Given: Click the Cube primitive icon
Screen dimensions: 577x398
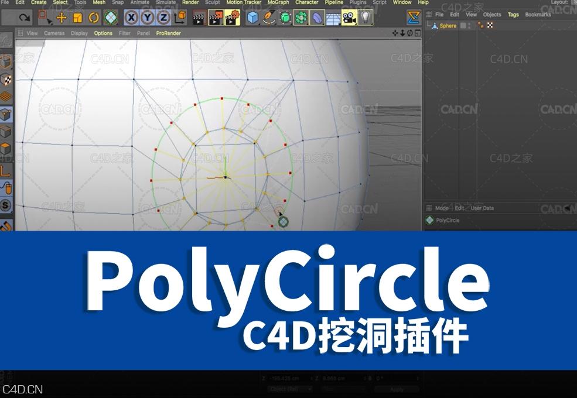Looking at the screenshot, I should (251, 18).
